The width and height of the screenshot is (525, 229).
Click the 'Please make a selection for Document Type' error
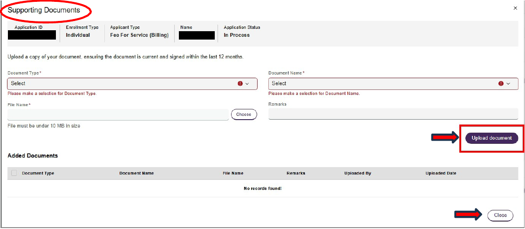(x=52, y=94)
